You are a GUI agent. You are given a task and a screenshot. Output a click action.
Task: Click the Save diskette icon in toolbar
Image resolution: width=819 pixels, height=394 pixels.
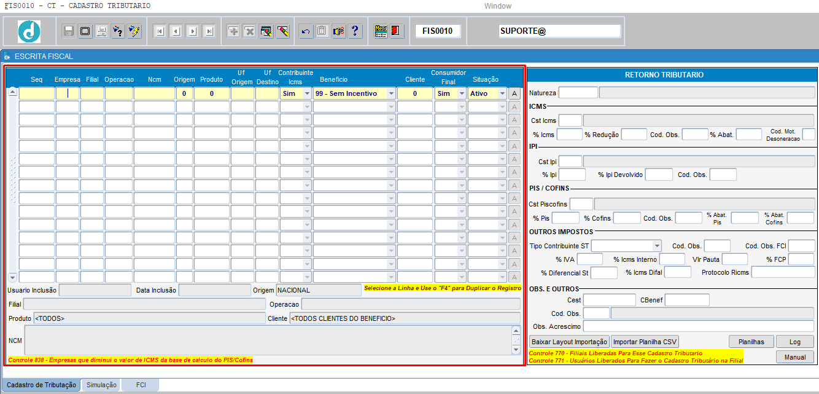[x=69, y=31]
